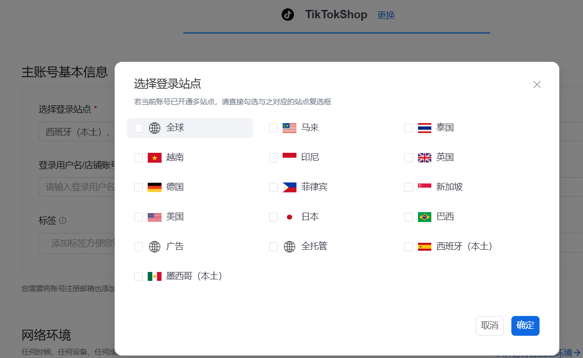Click the 菲律宾 label text
This screenshot has width=583, height=358.
(314, 187)
